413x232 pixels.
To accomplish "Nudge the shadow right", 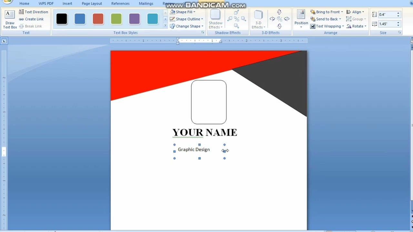I will [243, 19].
